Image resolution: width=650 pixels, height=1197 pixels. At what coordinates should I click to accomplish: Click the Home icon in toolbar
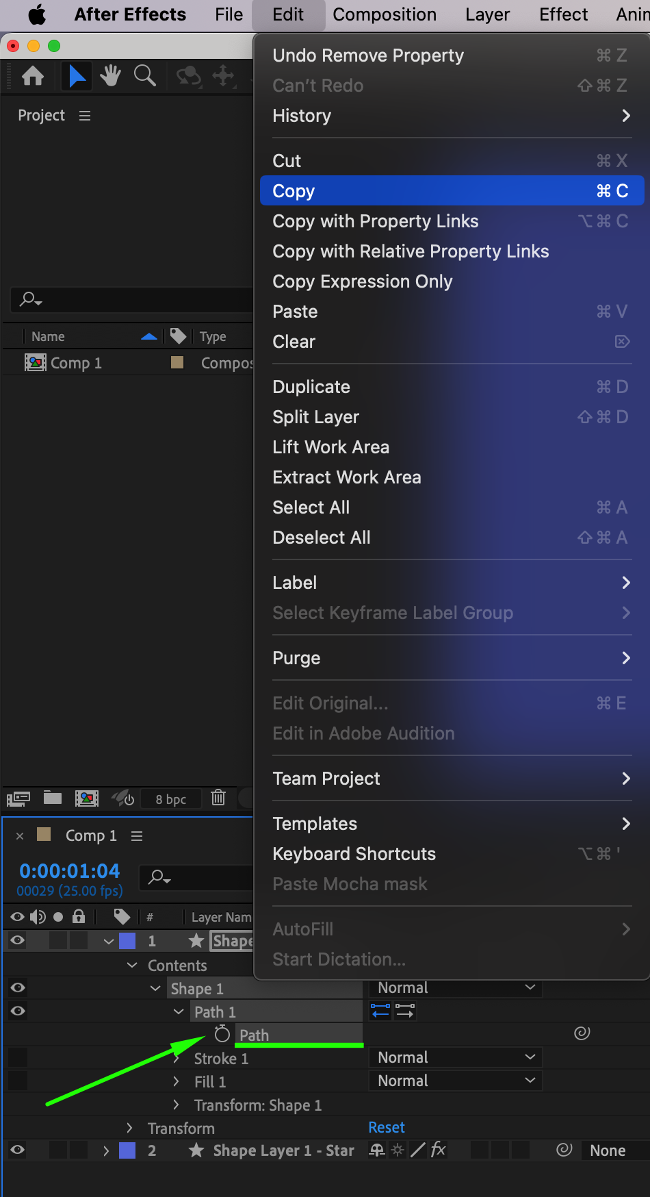pyautogui.click(x=33, y=75)
